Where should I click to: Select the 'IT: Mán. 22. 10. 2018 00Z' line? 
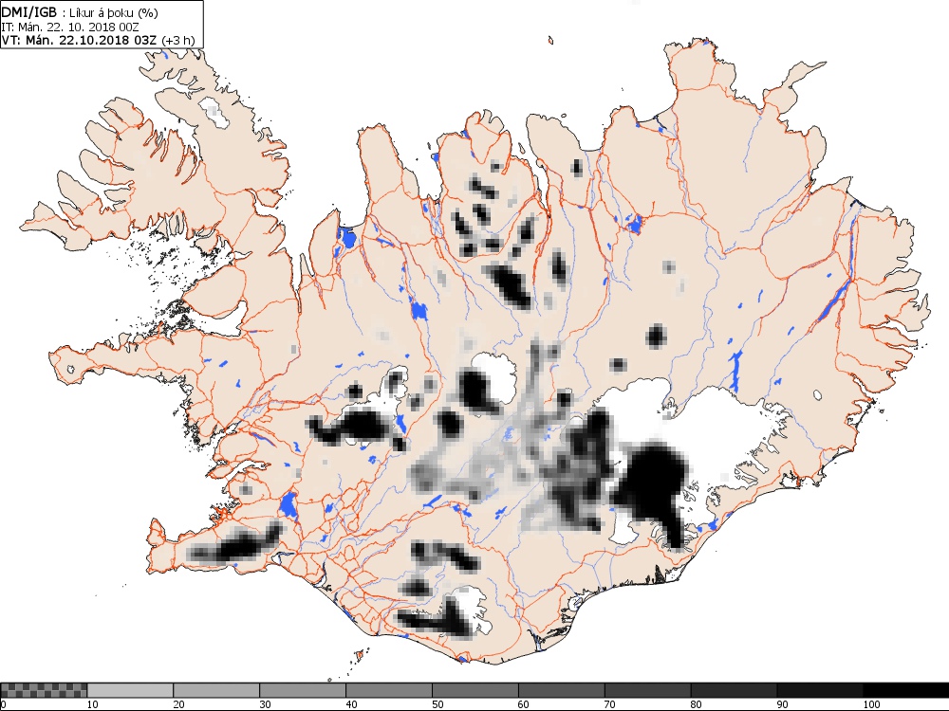point(71,27)
